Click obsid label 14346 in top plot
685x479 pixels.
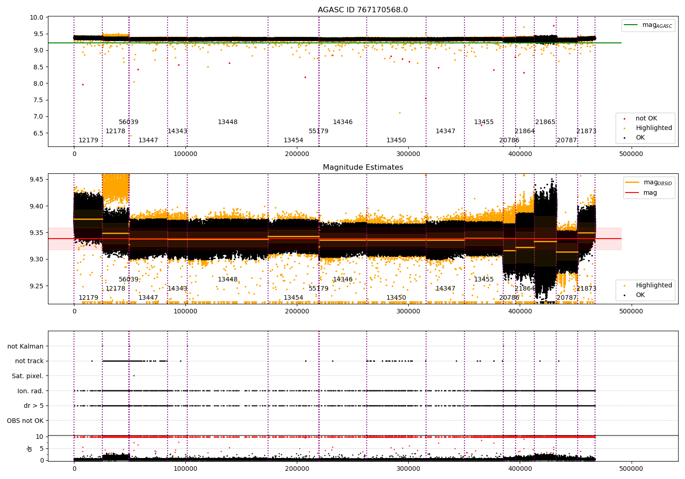(342, 122)
